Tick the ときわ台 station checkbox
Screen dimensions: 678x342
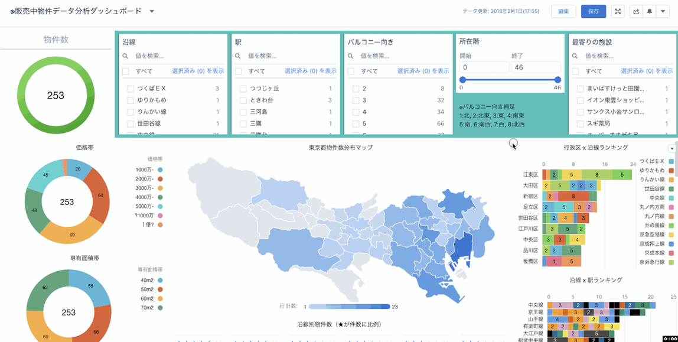coord(243,100)
